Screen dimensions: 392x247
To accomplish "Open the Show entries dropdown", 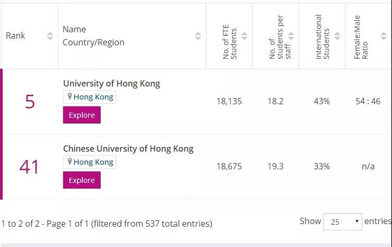I will tap(342, 222).
